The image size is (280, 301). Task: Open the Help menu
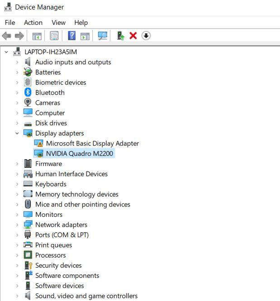coord(81,23)
